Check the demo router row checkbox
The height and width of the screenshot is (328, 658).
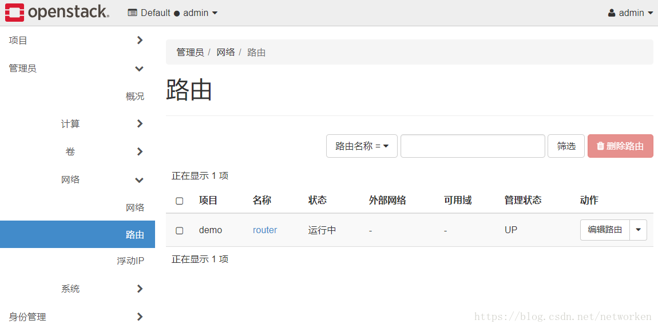180,230
